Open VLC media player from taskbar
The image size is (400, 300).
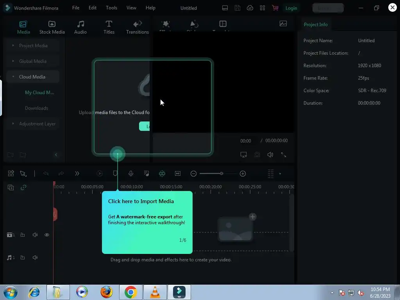[x=155, y=292]
